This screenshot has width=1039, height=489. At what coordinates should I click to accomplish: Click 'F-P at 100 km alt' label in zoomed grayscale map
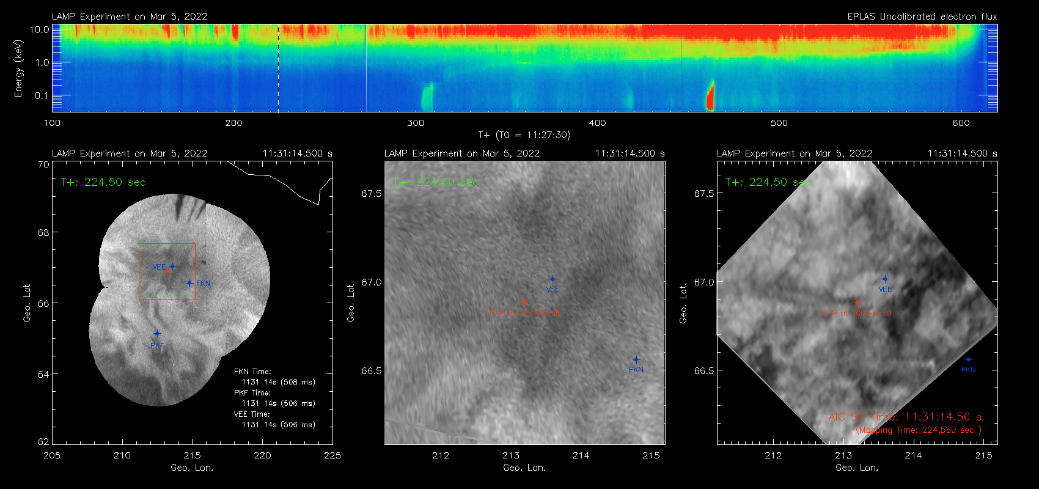524,313
